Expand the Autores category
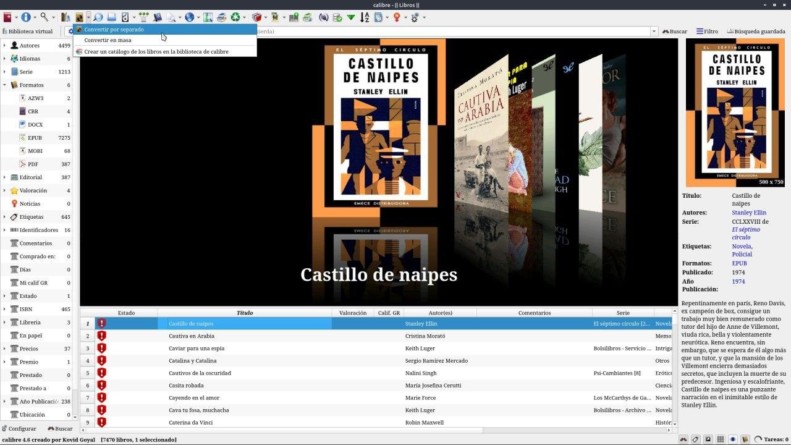The image size is (791, 445). (4, 46)
